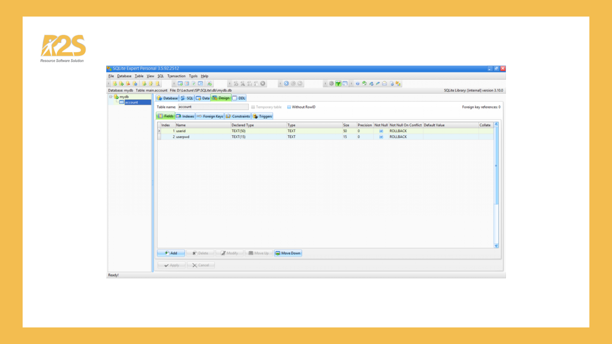This screenshot has height=344, width=612.
Task: Collapse the mydb database node
Action: pos(111,97)
